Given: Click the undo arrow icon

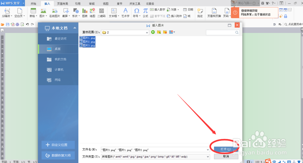Looking at the screenshot, I should (x=28, y=24).
